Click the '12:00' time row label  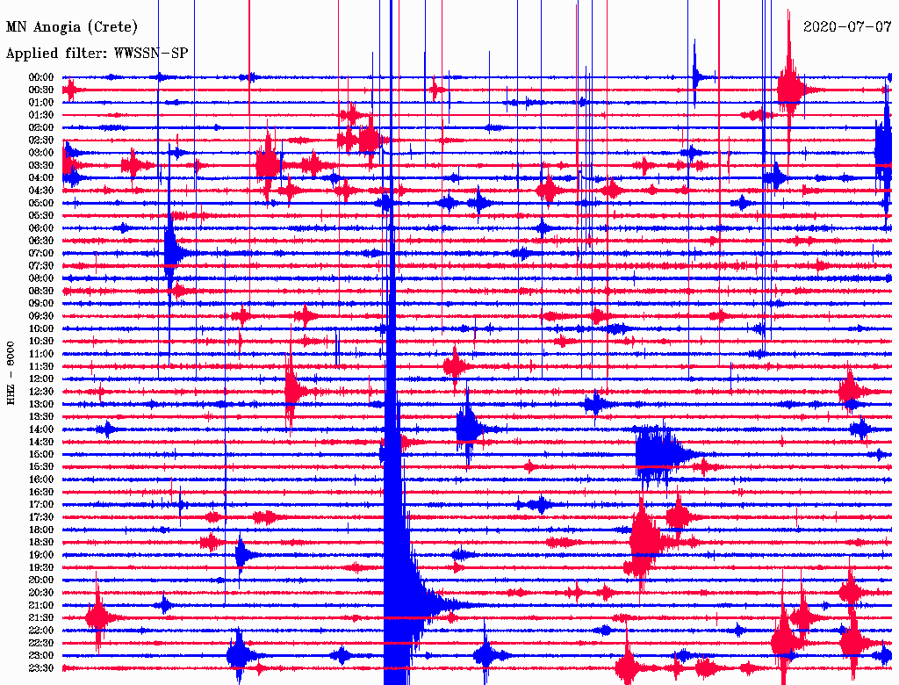(41, 379)
